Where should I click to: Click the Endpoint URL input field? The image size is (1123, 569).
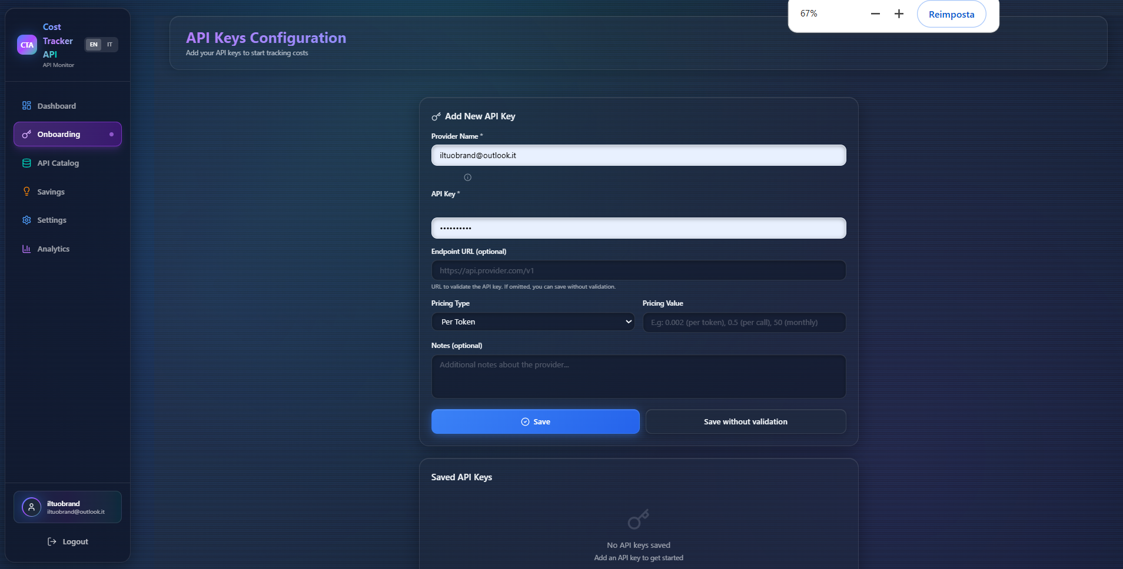(x=638, y=270)
